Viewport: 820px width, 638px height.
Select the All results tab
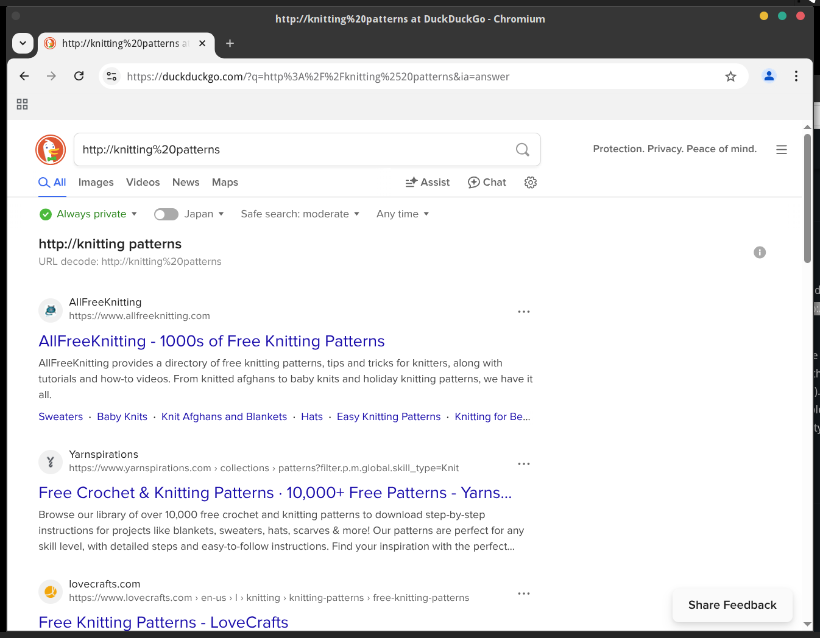pos(52,183)
